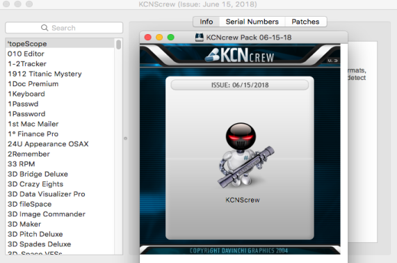Select 1-2Tracker entry
The width and height of the screenshot is (397, 263).
coord(60,64)
